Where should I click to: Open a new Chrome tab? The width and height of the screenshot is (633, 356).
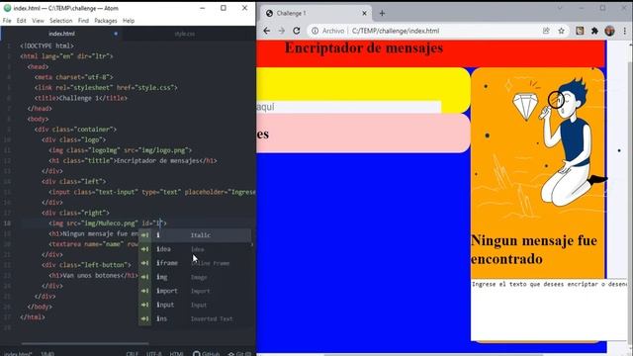pos(382,13)
